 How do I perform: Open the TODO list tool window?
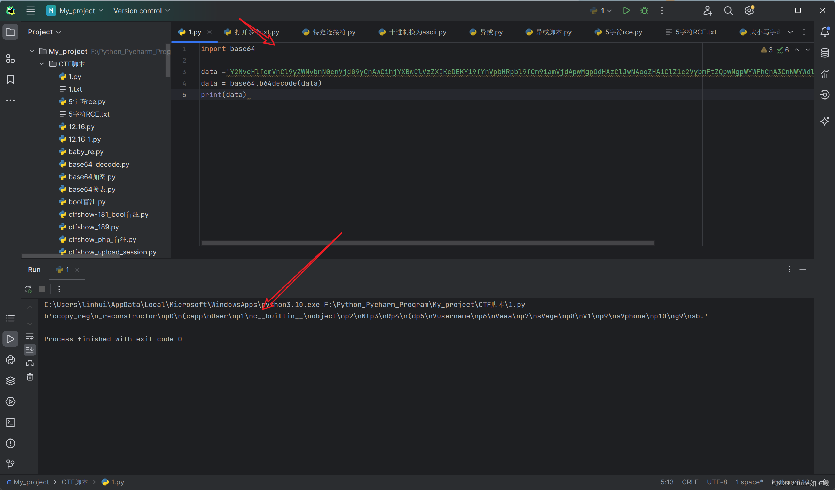(10, 318)
